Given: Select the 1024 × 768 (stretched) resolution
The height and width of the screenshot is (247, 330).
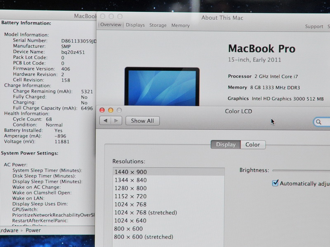Looking at the screenshot, I should pos(169,212).
